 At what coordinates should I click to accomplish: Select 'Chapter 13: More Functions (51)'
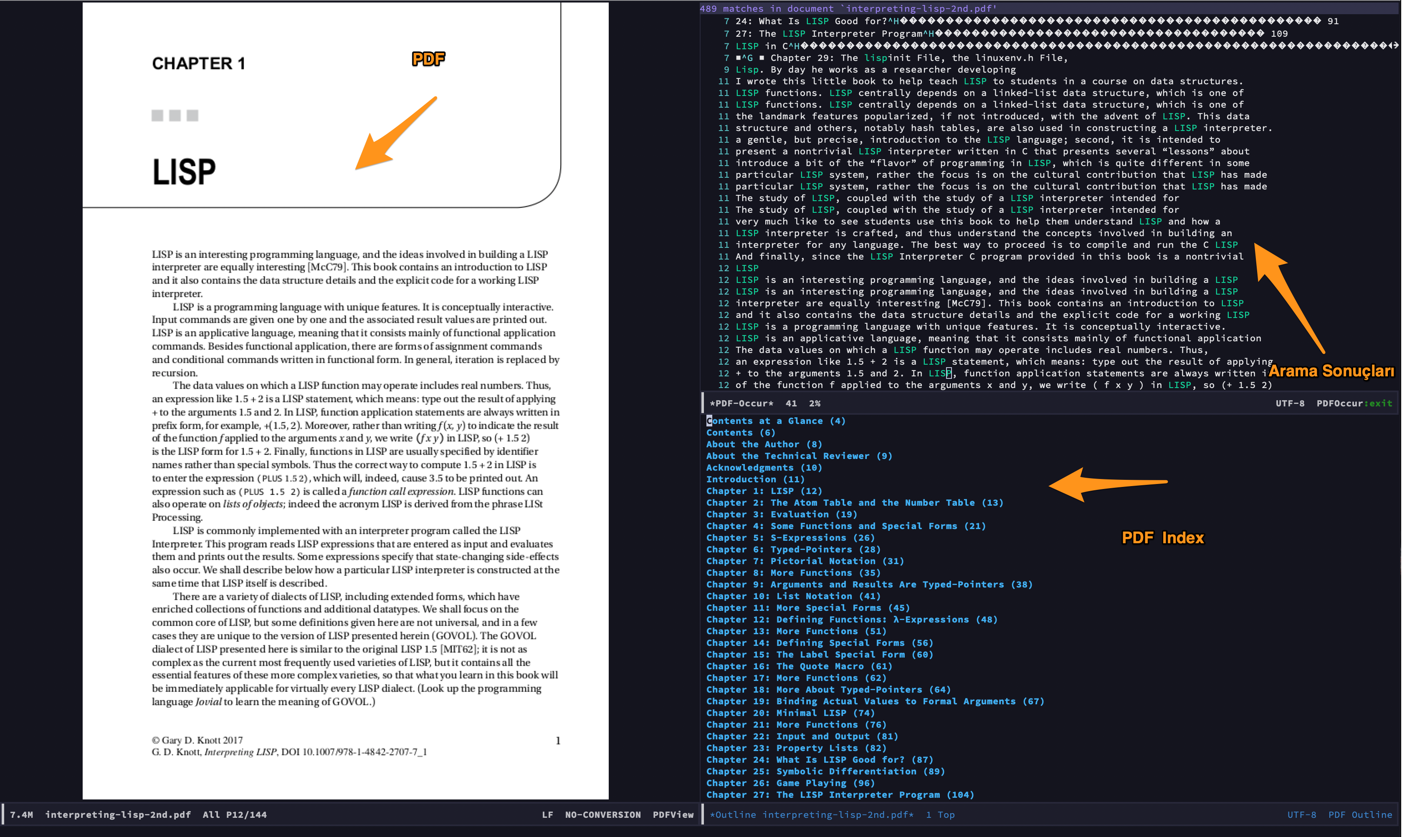click(x=796, y=632)
